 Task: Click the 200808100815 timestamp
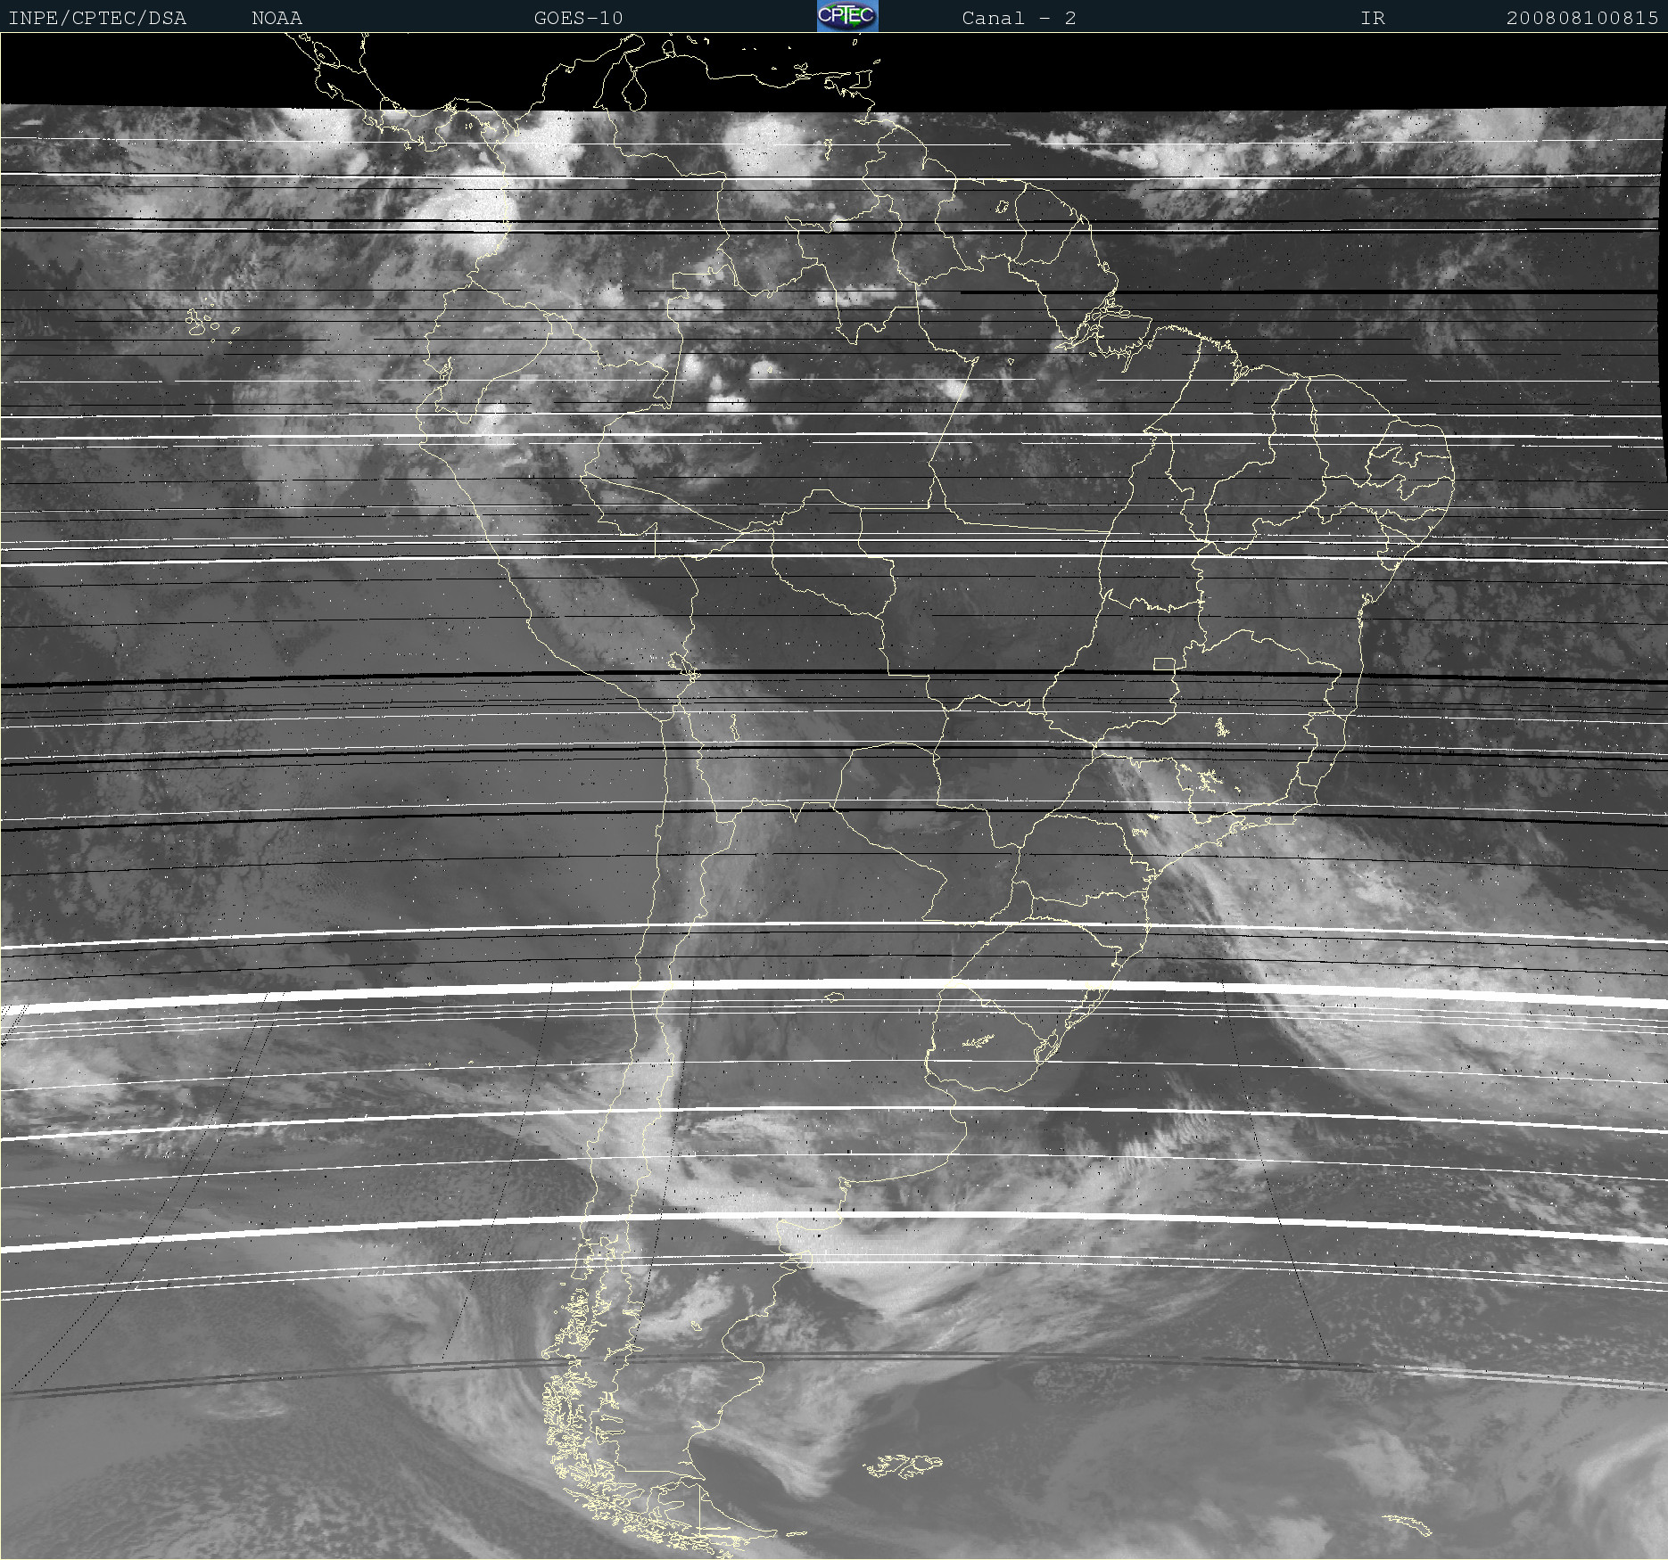[x=1582, y=18]
